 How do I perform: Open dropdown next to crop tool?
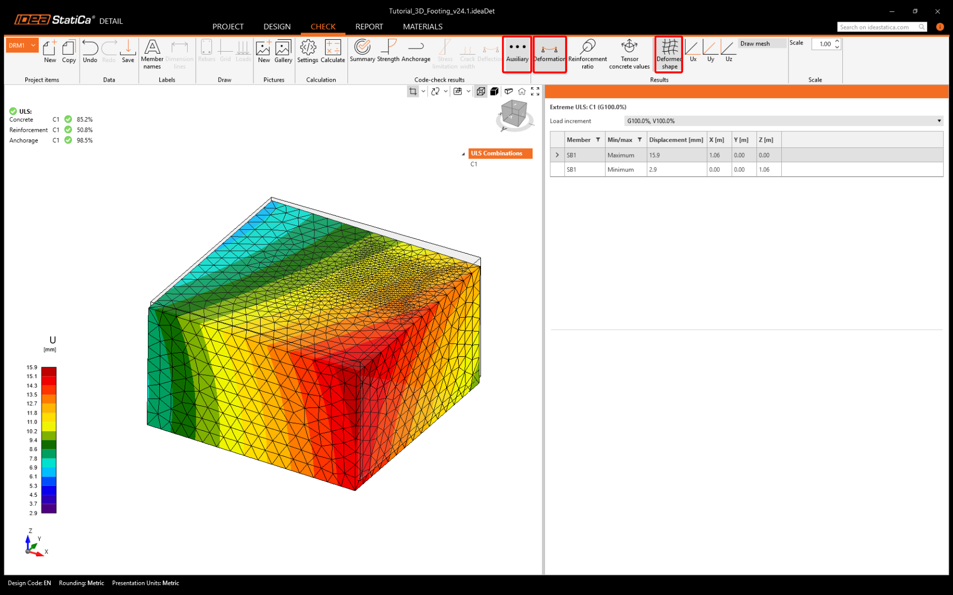423,91
